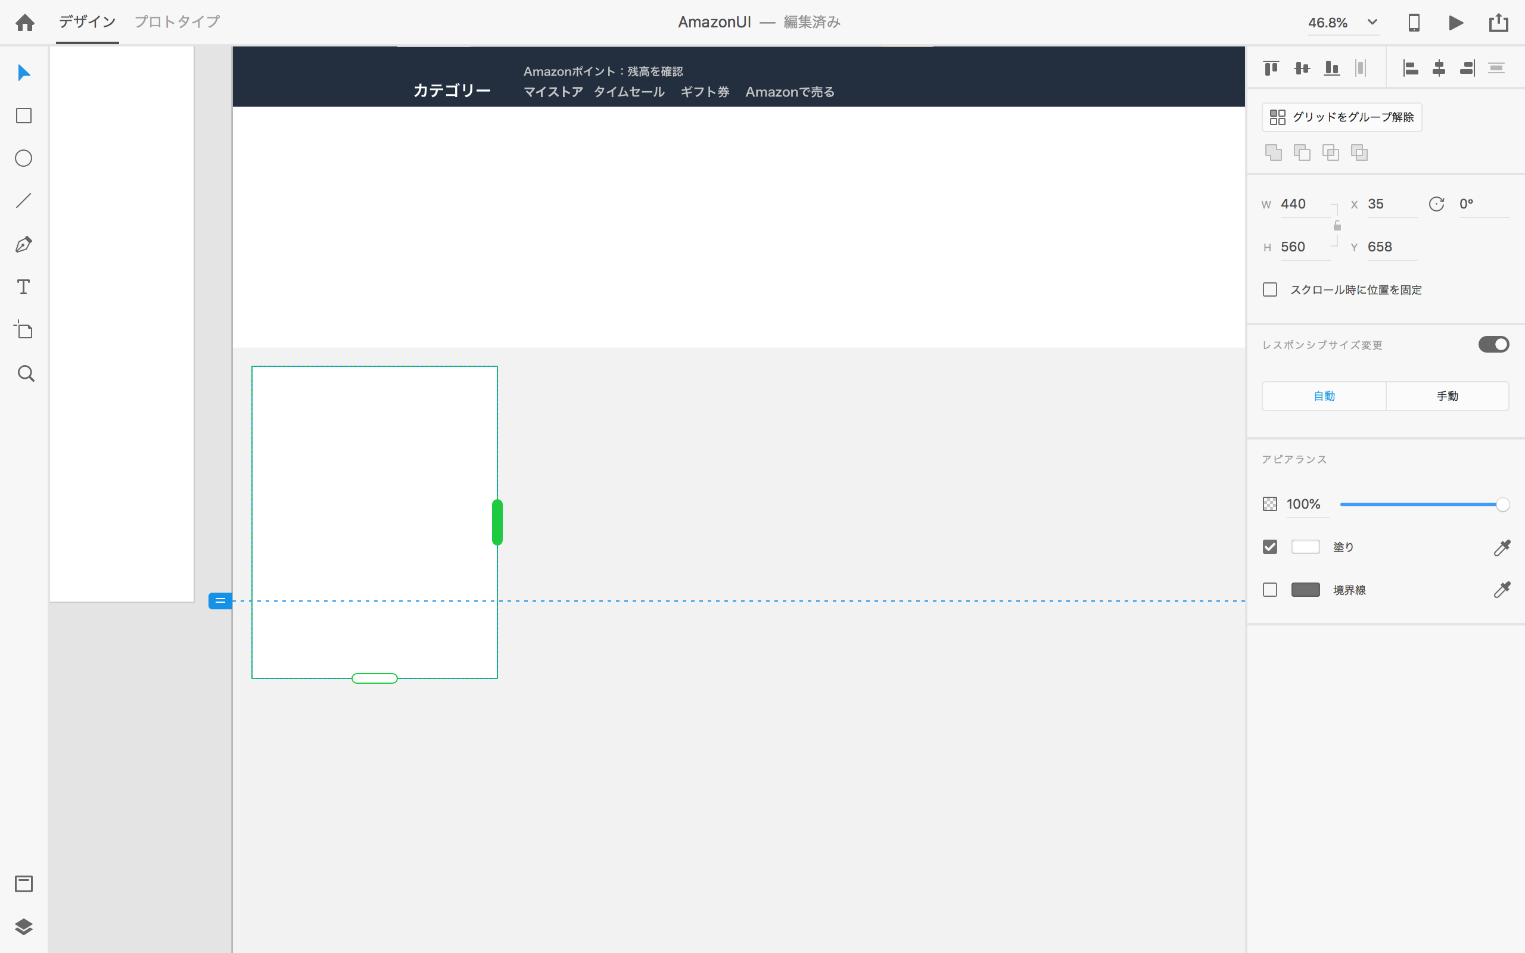Open the mobile device preview
This screenshot has height=953, width=1525.
(x=1414, y=23)
